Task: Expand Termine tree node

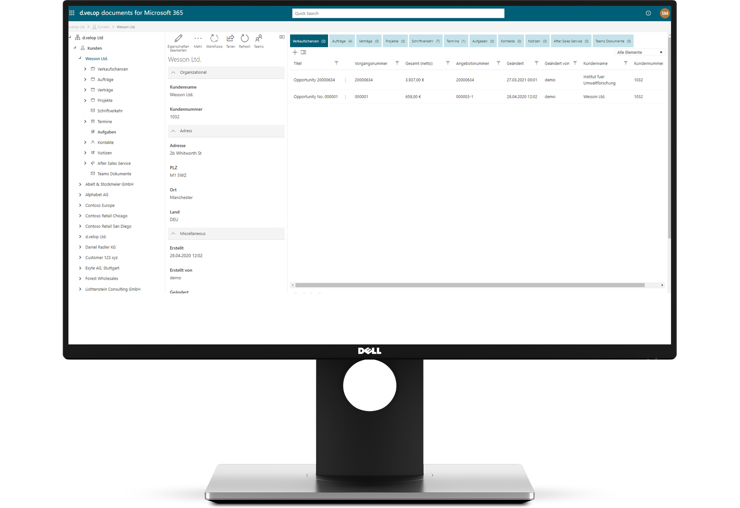Action: (x=85, y=121)
